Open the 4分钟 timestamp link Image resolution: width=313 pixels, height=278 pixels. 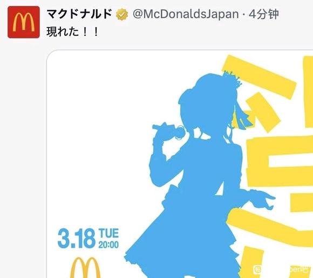(263, 15)
